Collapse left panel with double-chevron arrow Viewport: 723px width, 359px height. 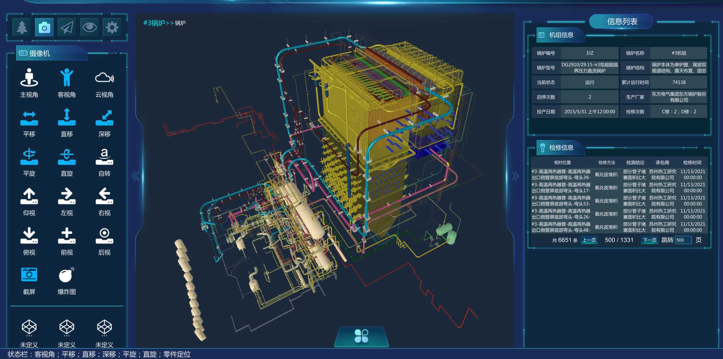(135, 176)
